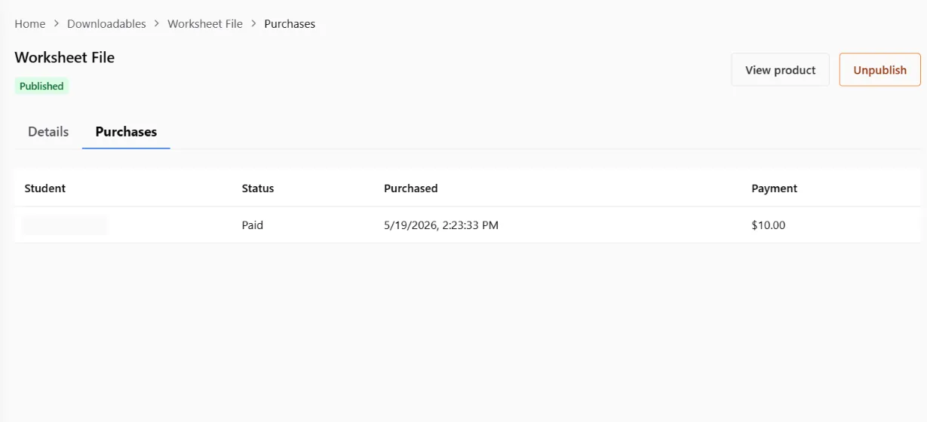Switch to the Details tab

tap(48, 132)
